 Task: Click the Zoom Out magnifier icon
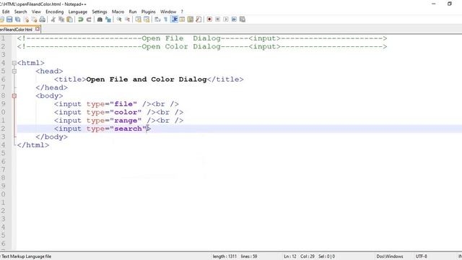click(x=127, y=19)
